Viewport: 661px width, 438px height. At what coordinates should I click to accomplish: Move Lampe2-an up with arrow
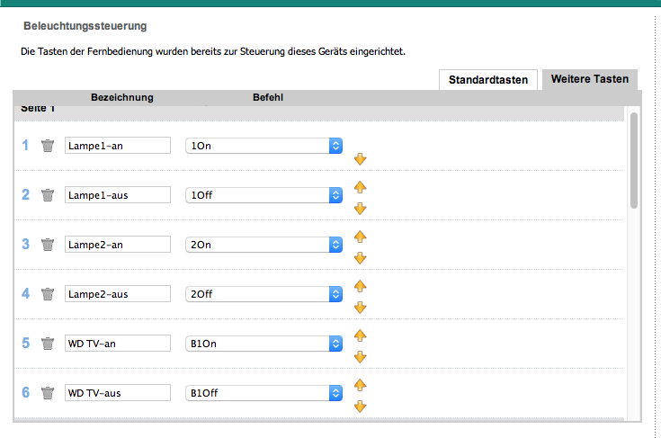click(360, 237)
